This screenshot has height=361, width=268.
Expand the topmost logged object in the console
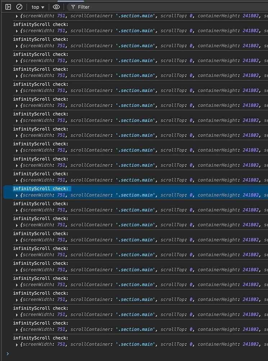[x=17, y=16]
